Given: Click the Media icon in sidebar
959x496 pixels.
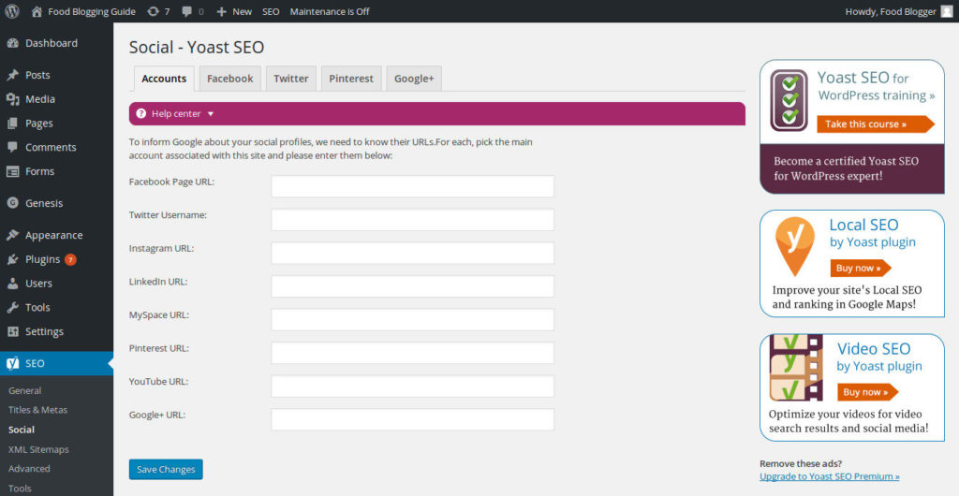Looking at the screenshot, I should point(12,99).
